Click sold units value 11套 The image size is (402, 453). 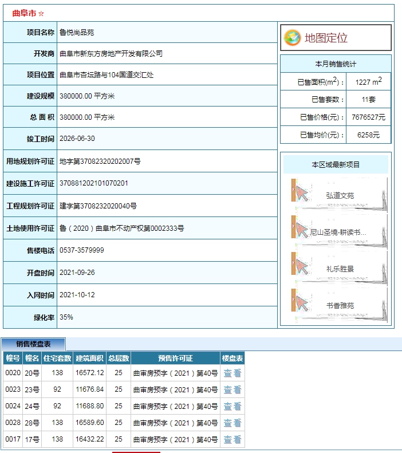click(369, 100)
